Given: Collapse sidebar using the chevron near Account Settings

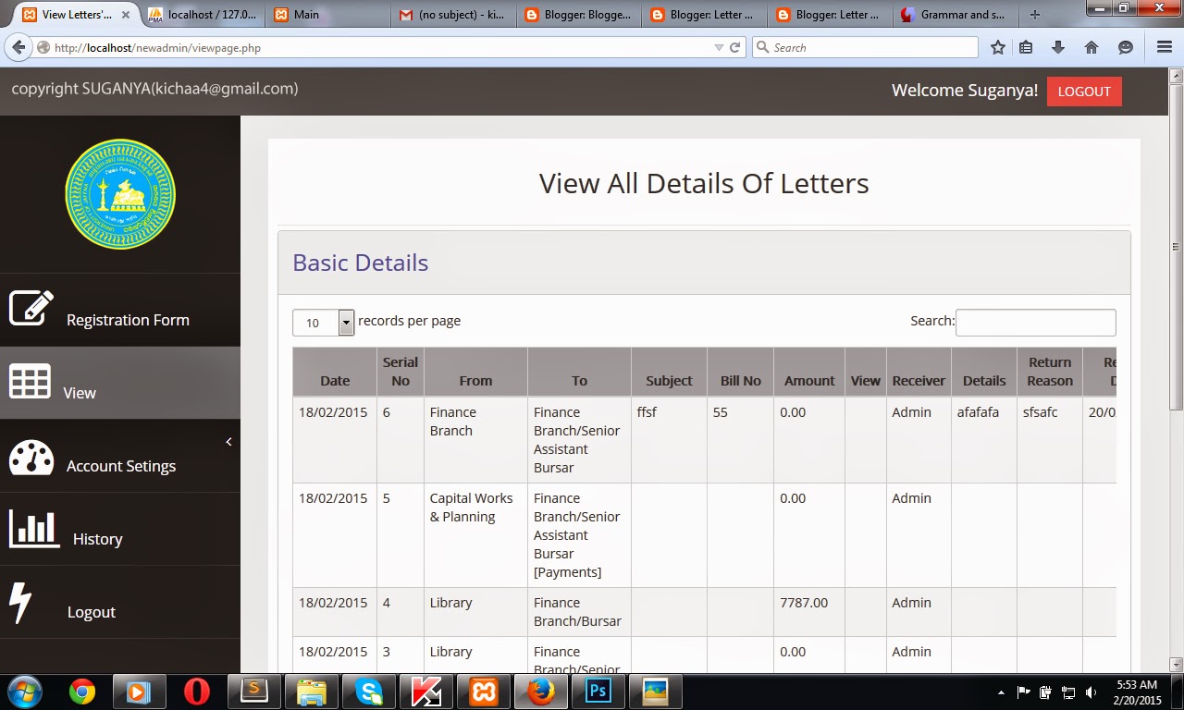Looking at the screenshot, I should 228,441.
